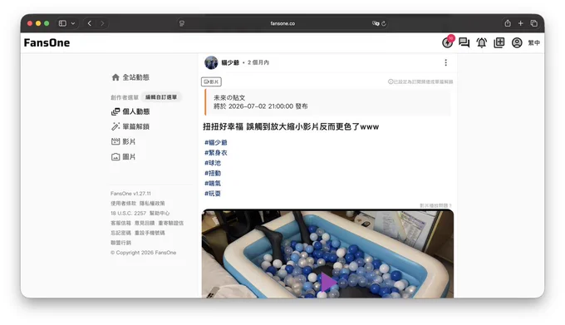The height and width of the screenshot is (325, 565).
Task: Click the FansOne logo
Action: coord(47,43)
